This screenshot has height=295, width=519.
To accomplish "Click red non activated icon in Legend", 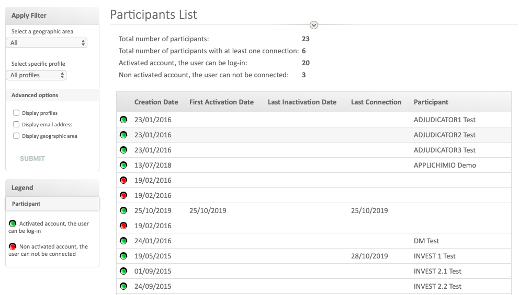I will 13,246.
